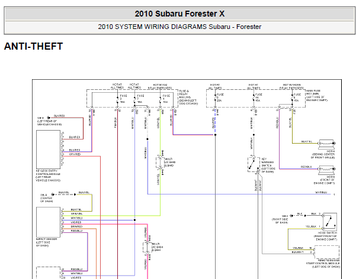Click the horn symbol behind center front grille
The image size is (356, 279).
(x=327, y=144)
